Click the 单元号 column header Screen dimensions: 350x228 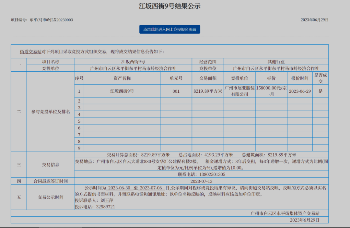pyautogui.click(x=176, y=78)
